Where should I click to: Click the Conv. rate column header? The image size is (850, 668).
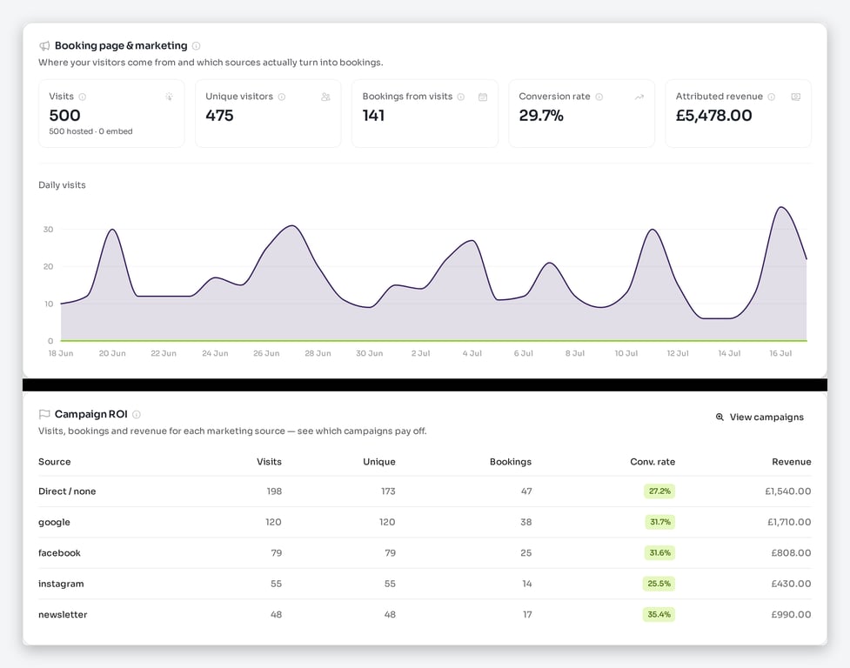653,462
